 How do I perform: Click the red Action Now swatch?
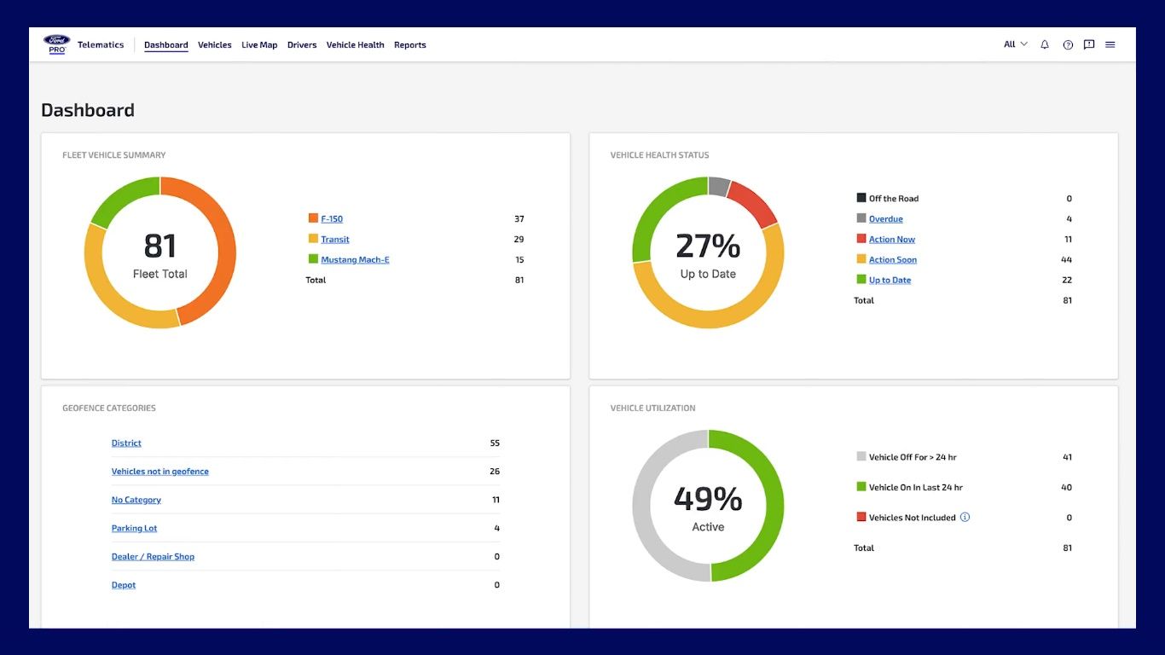point(861,239)
